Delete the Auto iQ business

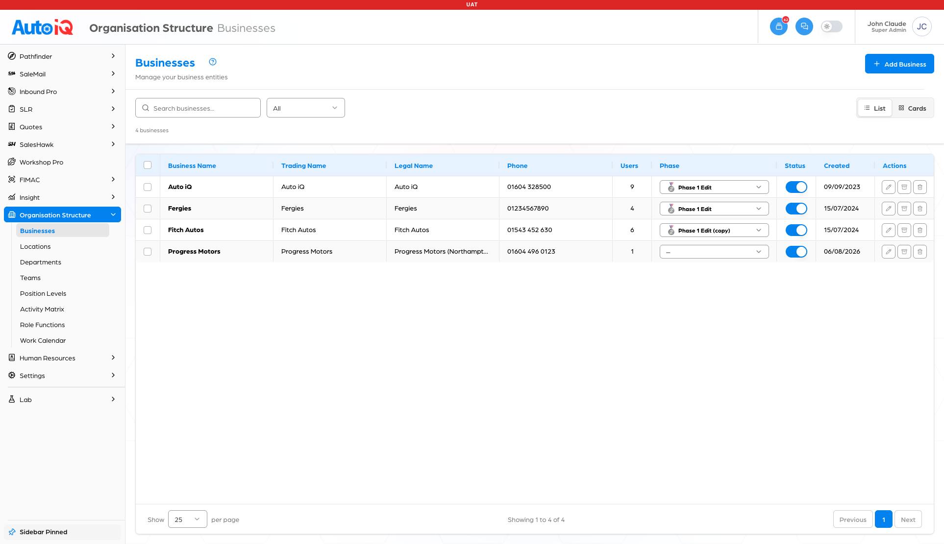coord(919,187)
